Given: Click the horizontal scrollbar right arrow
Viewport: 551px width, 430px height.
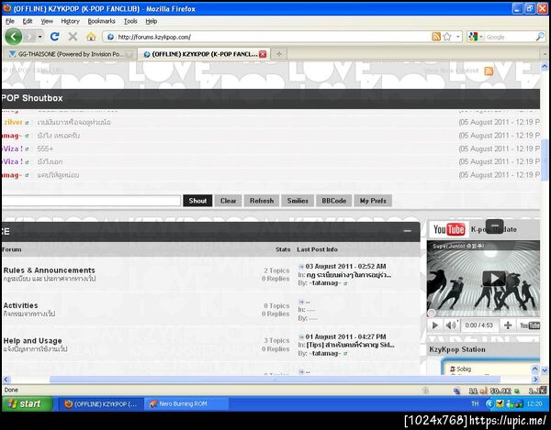Looking at the screenshot, I should [x=536, y=380].
